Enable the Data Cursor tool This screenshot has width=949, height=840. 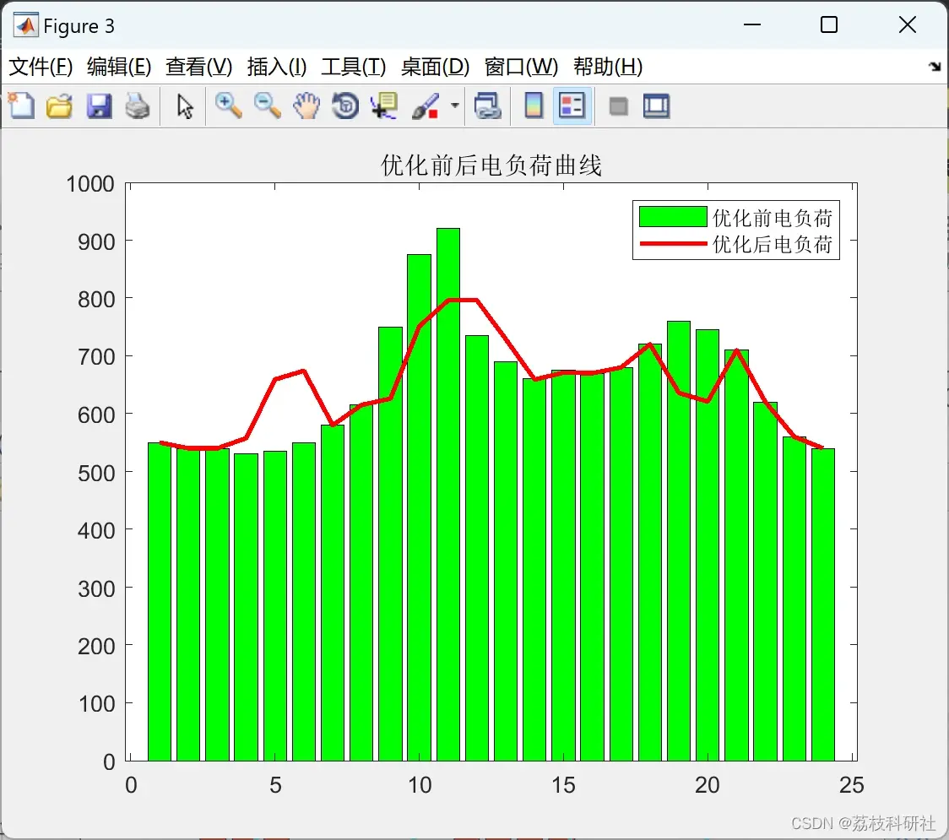point(384,106)
